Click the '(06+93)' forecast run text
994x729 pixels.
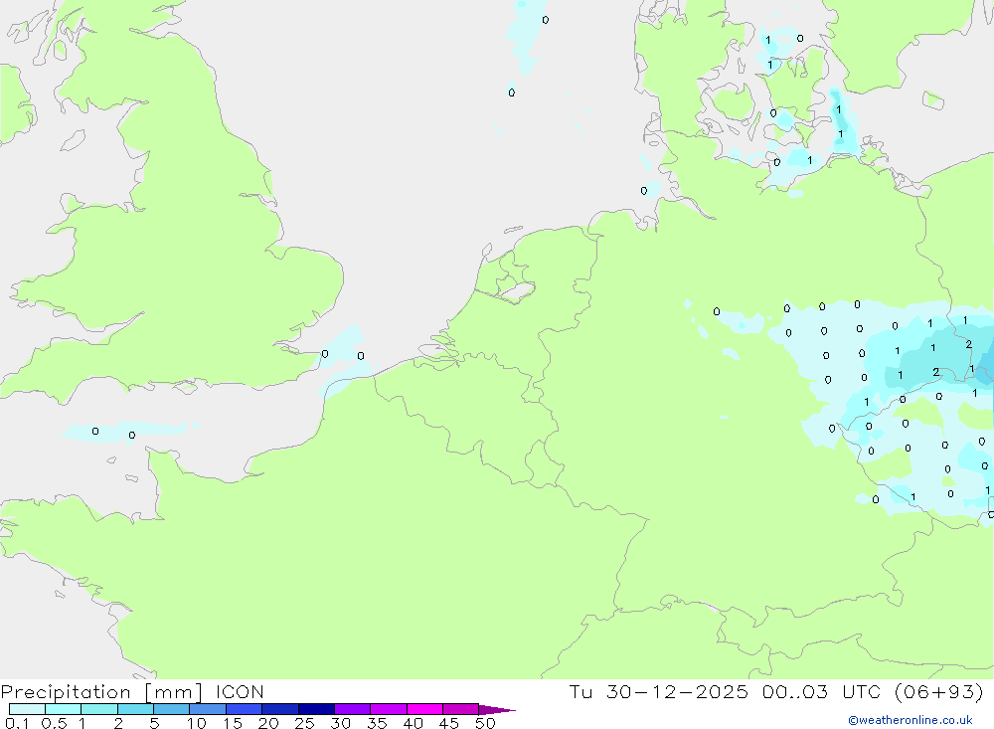click(x=939, y=692)
